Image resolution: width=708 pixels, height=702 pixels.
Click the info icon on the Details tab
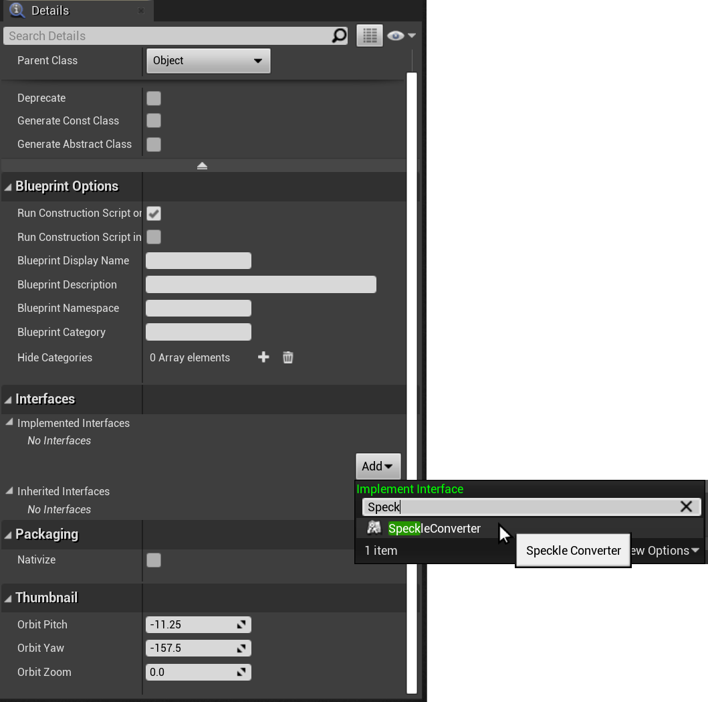[16, 10]
